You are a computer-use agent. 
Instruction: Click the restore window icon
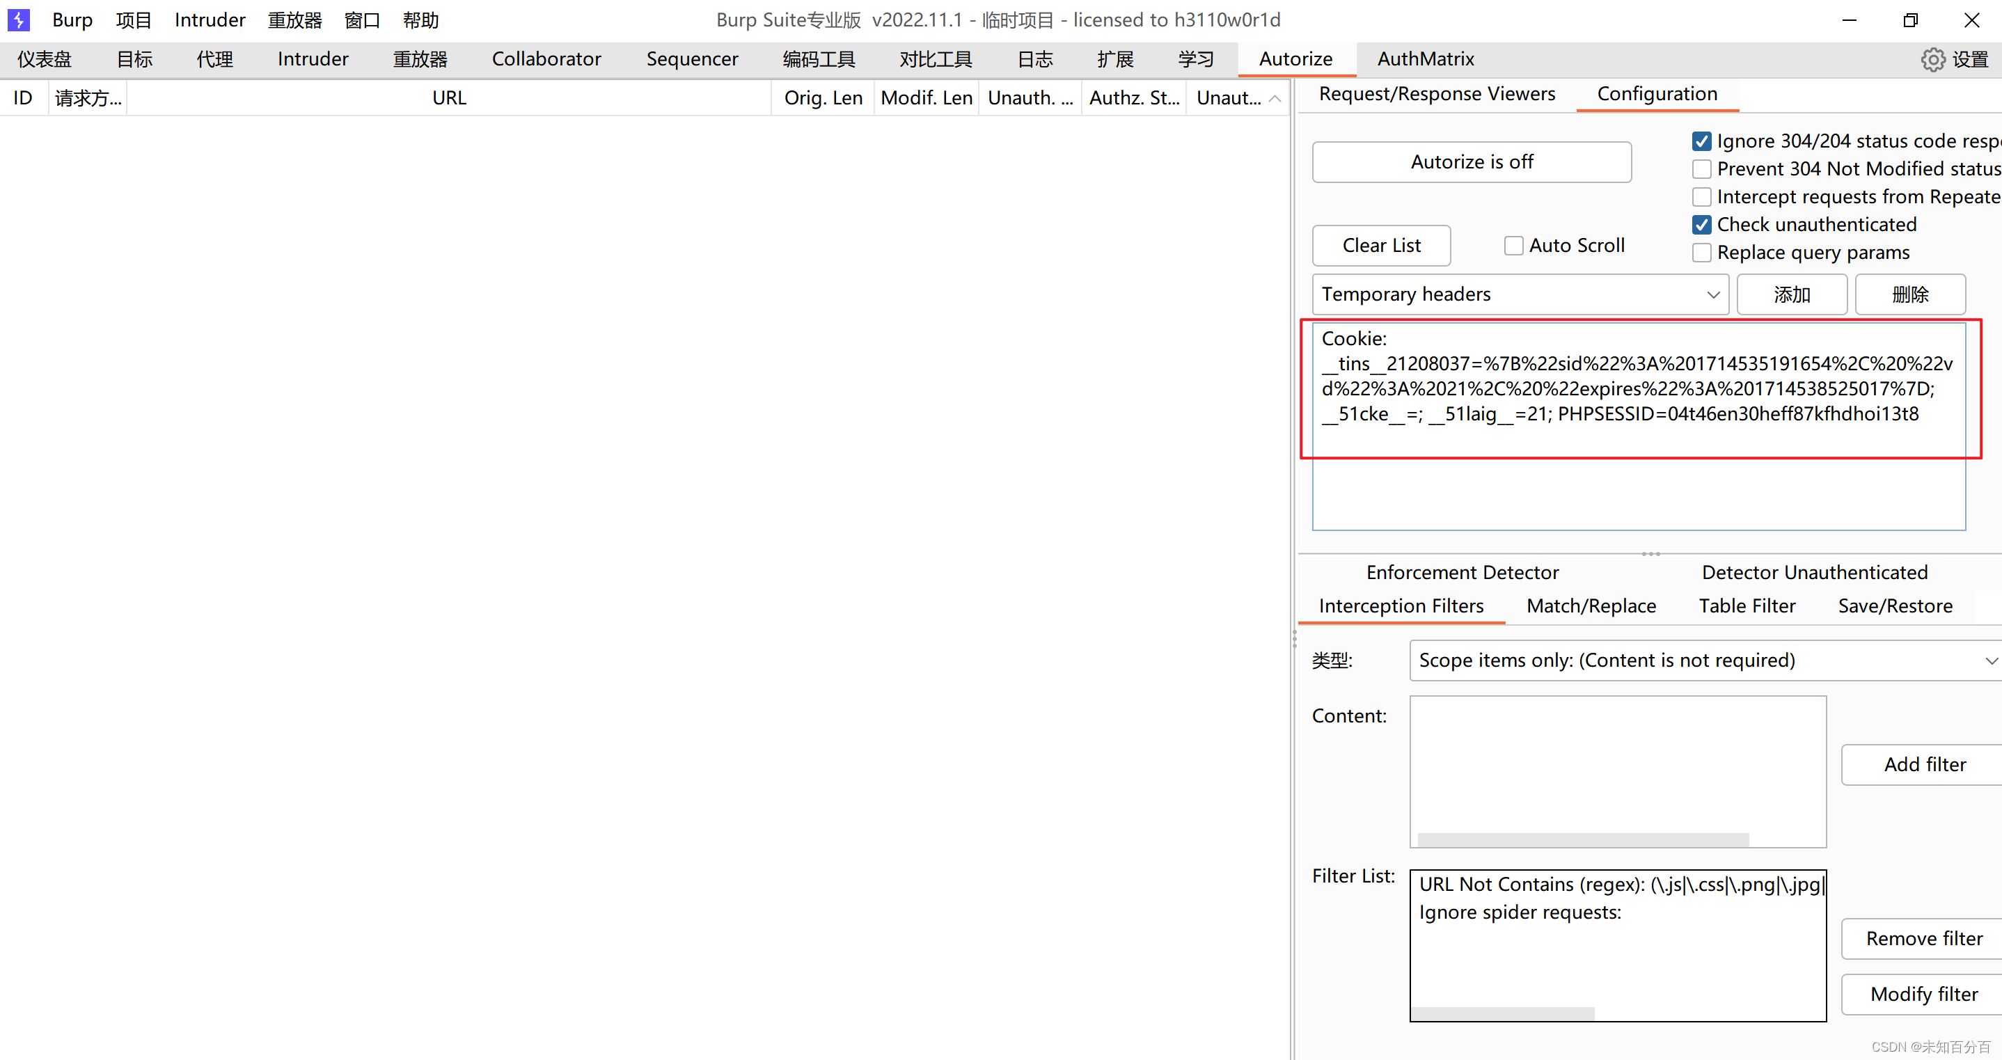[1910, 20]
